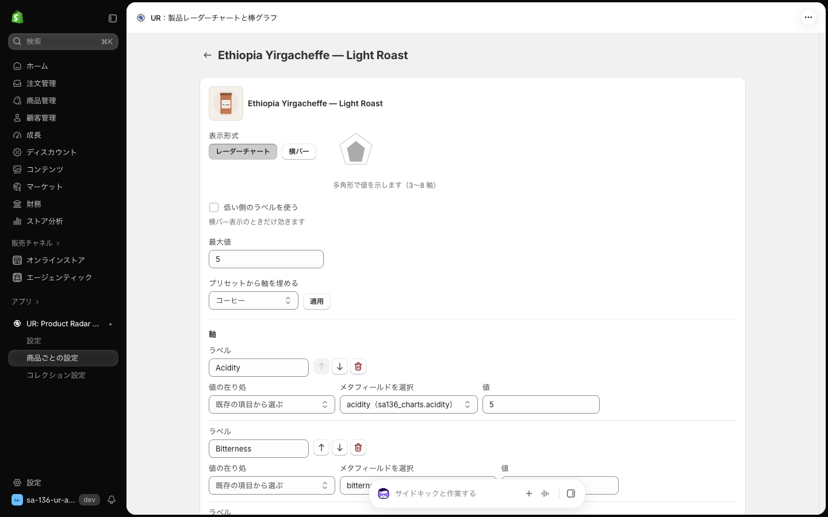Select レーダーチャート display format
This screenshot has height=517, width=828.
tap(243, 152)
